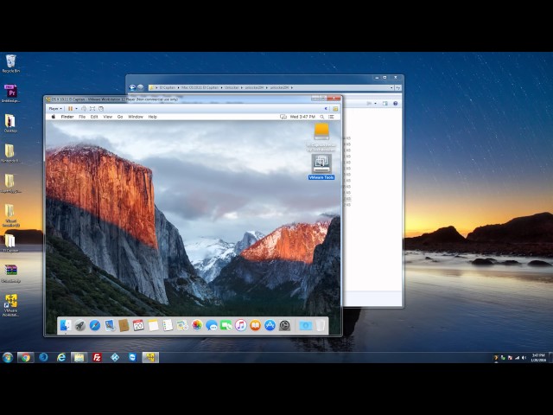Image resolution: width=553 pixels, height=415 pixels.
Task: Open TeamViewer from the taskbar
Action: 132,357
